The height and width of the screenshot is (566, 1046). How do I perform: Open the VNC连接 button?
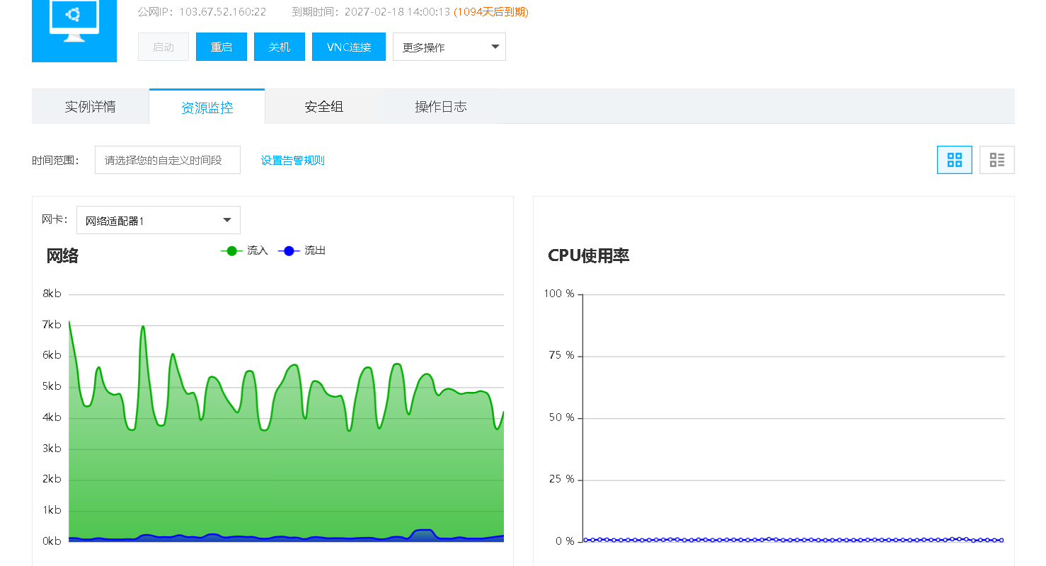click(x=349, y=47)
